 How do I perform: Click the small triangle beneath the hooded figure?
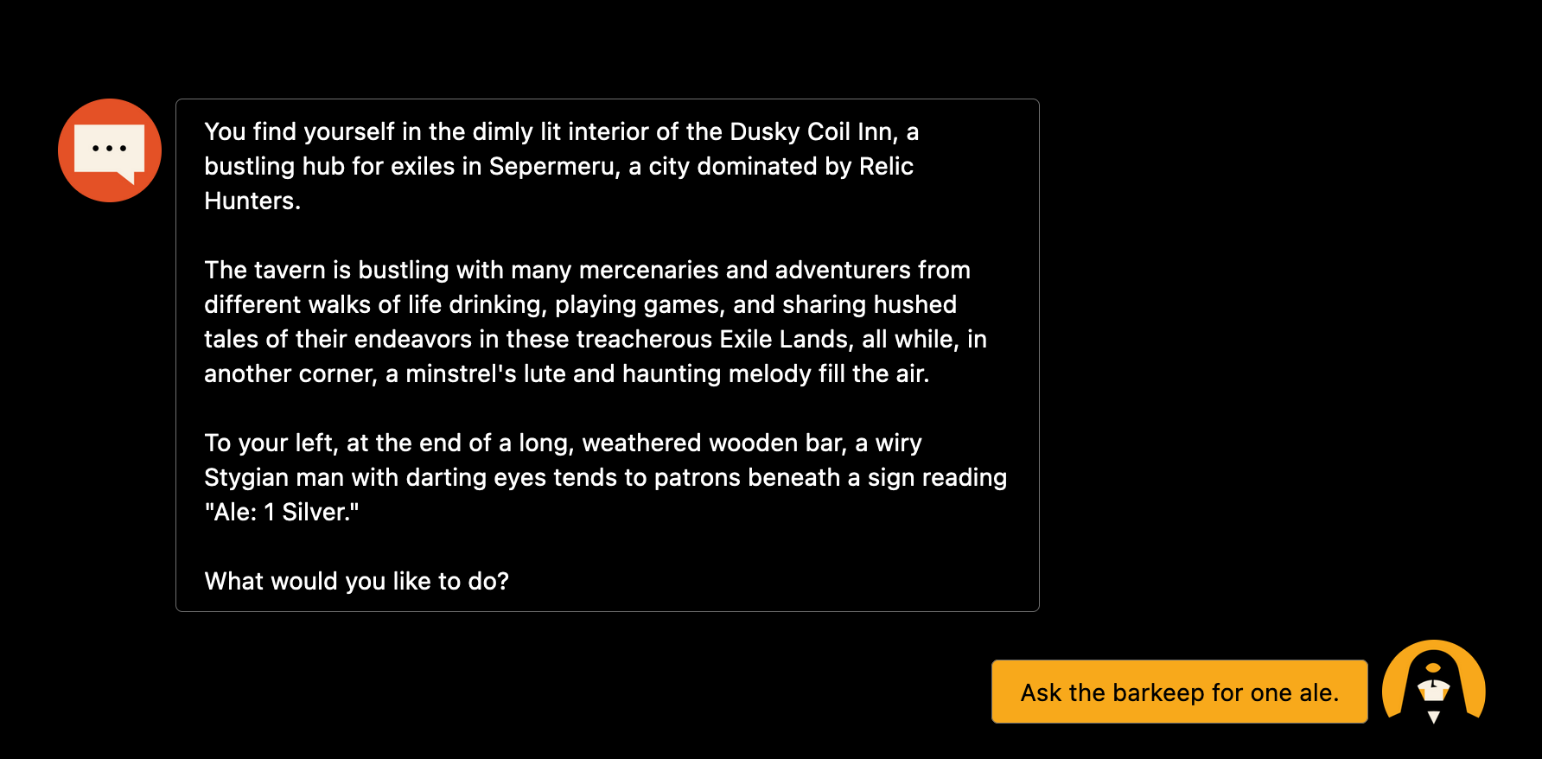tap(1434, 717)
